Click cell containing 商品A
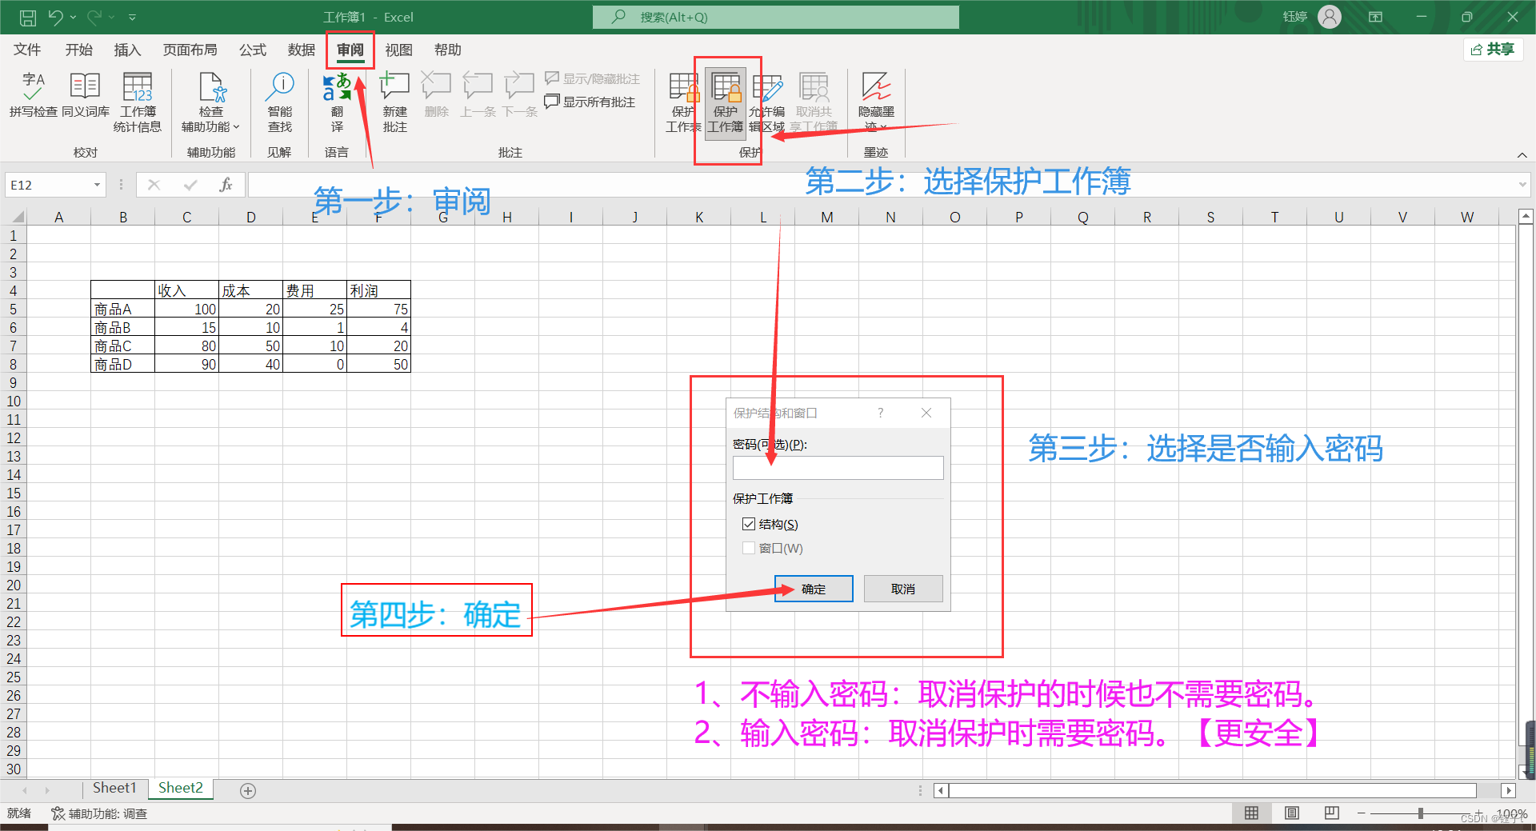This screenshot has width=1536, height=831. [122, 309]
